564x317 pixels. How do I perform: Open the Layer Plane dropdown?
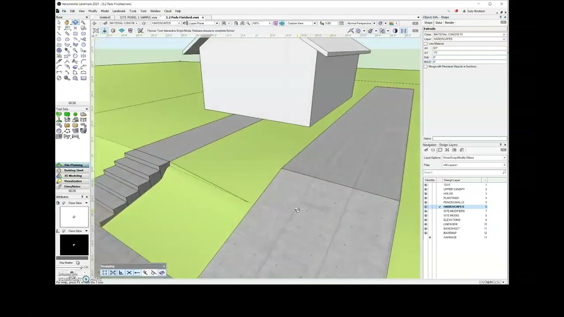(x=204, y=23)
